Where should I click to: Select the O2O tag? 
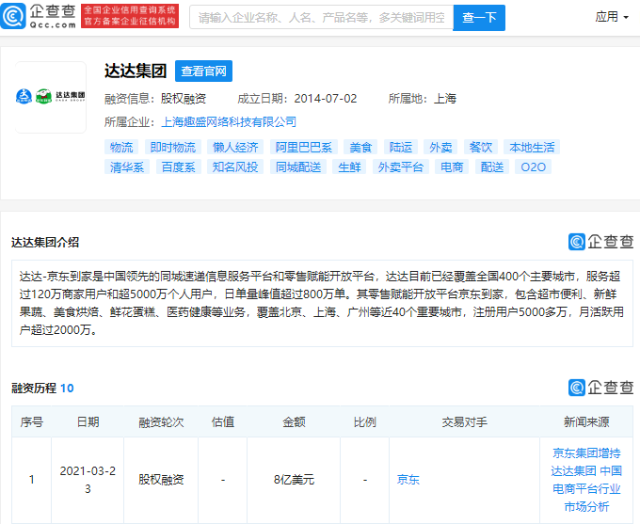tap(533, 167)
